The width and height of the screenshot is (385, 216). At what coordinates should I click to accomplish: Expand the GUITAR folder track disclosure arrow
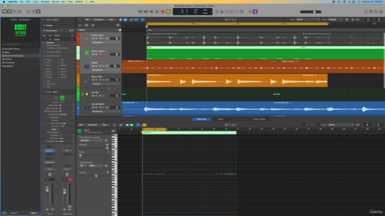pyautogui.click(x=82, y=94)
